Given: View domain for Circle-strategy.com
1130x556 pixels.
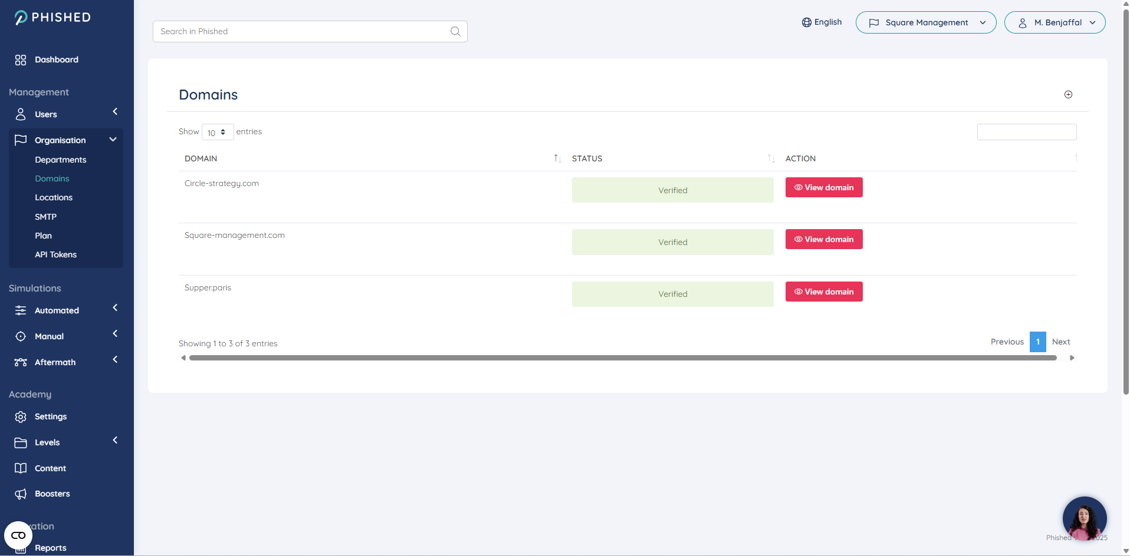Looking at the screenshot, I should [x=823, y=187].
